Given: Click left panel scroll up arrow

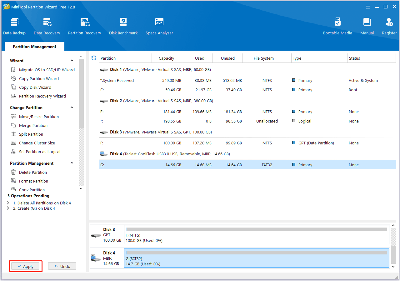Looking at the screenshot, I should coord(81,56).
